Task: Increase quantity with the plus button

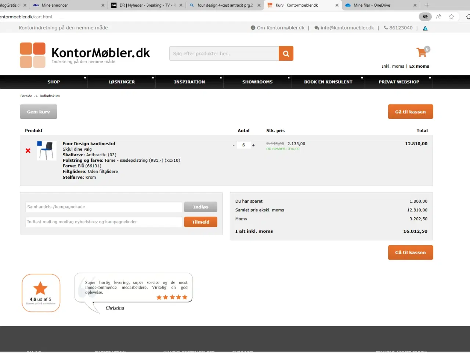Action: pos(253,145)
